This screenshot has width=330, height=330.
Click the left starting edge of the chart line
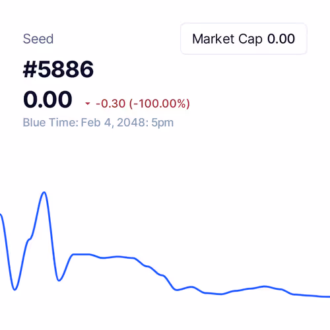[1, 215]
